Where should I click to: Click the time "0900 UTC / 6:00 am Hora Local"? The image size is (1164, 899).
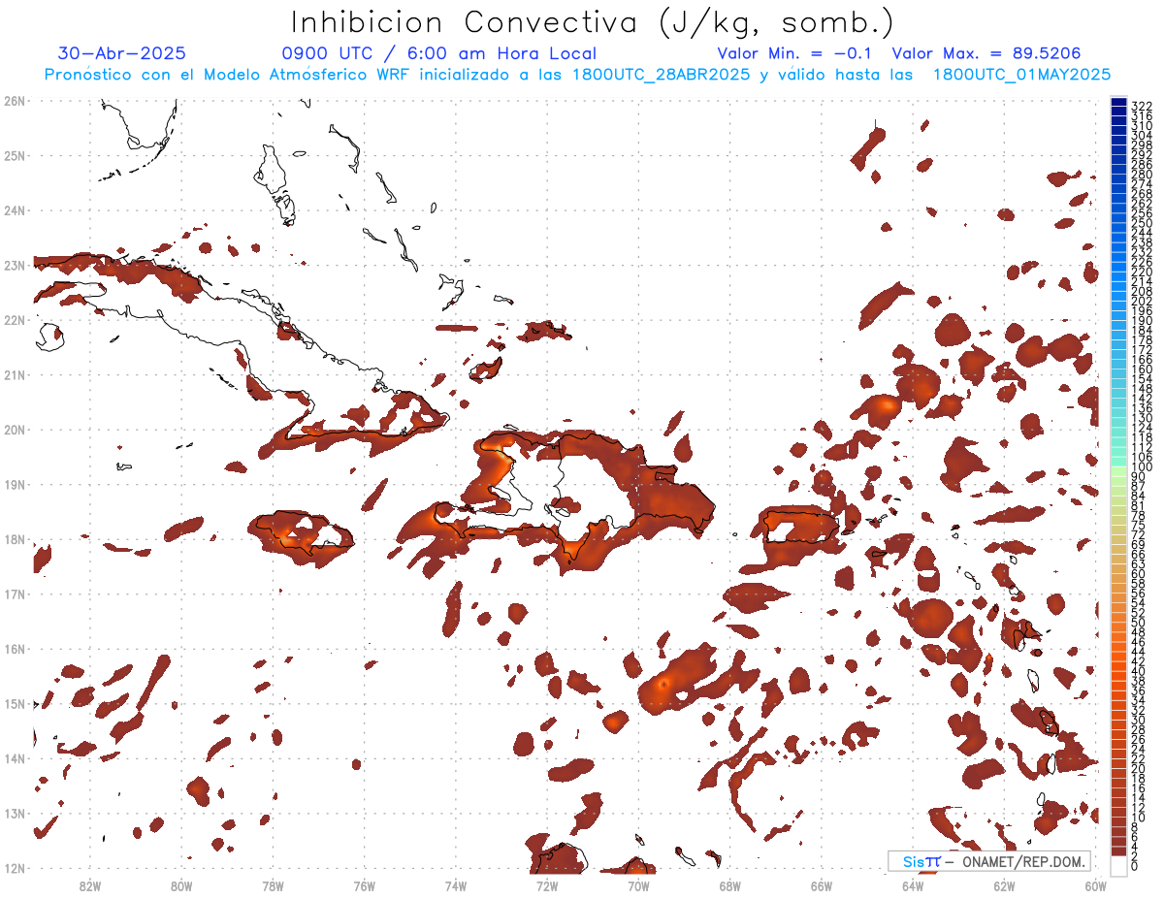(x=439, y=54)
